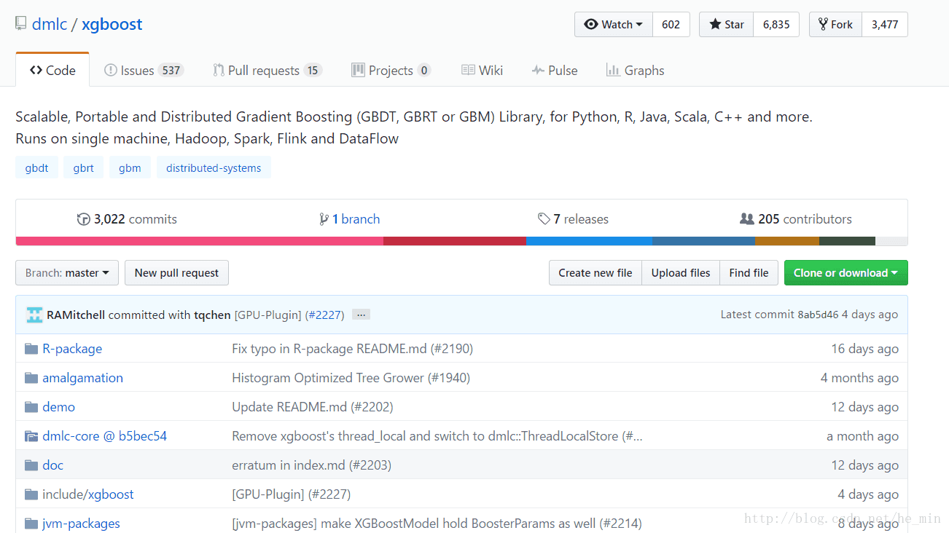Open the R-package folder
This screenshot has height=533, width=949.
coord(72,349)
